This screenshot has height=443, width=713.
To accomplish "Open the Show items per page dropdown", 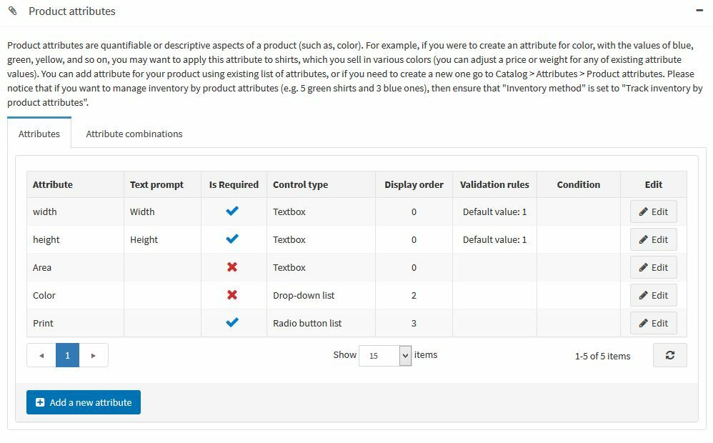I will 385,356.
